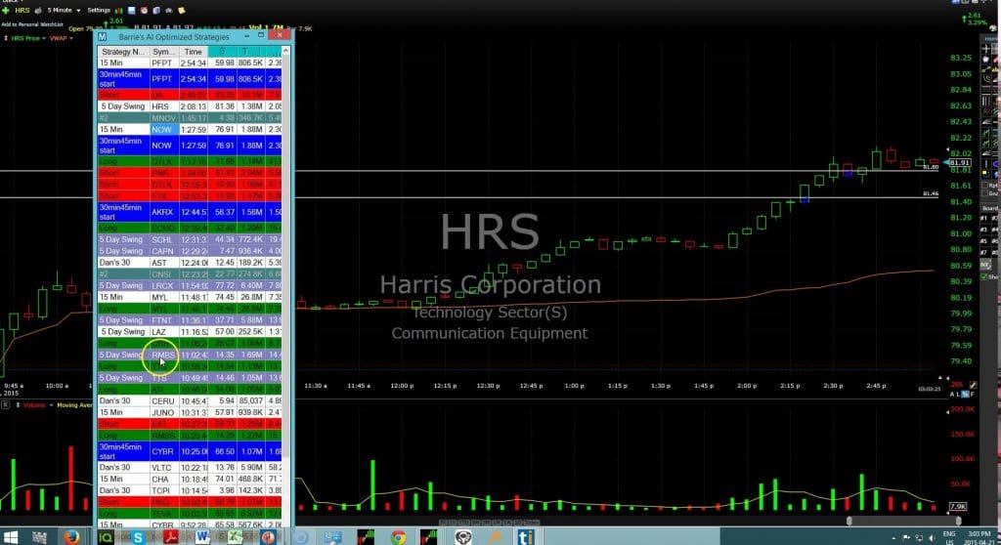Open the Volume indicator dropdown
The height and width of the screenshot is (545, 1001).
pyautogui.click(x=38, y=404)
